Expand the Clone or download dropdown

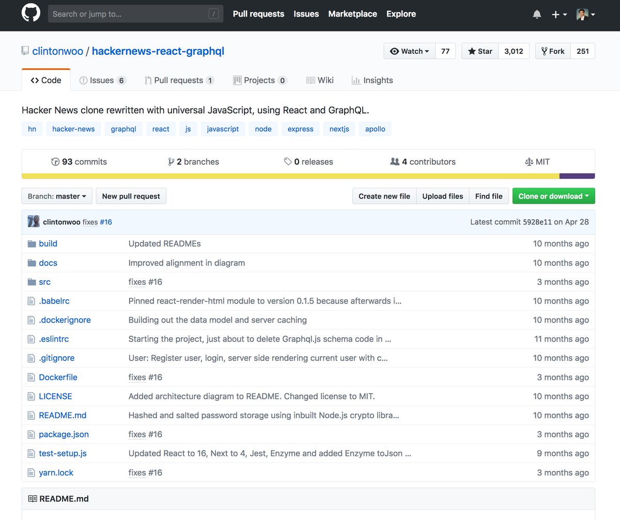click(x=553, y=196)
